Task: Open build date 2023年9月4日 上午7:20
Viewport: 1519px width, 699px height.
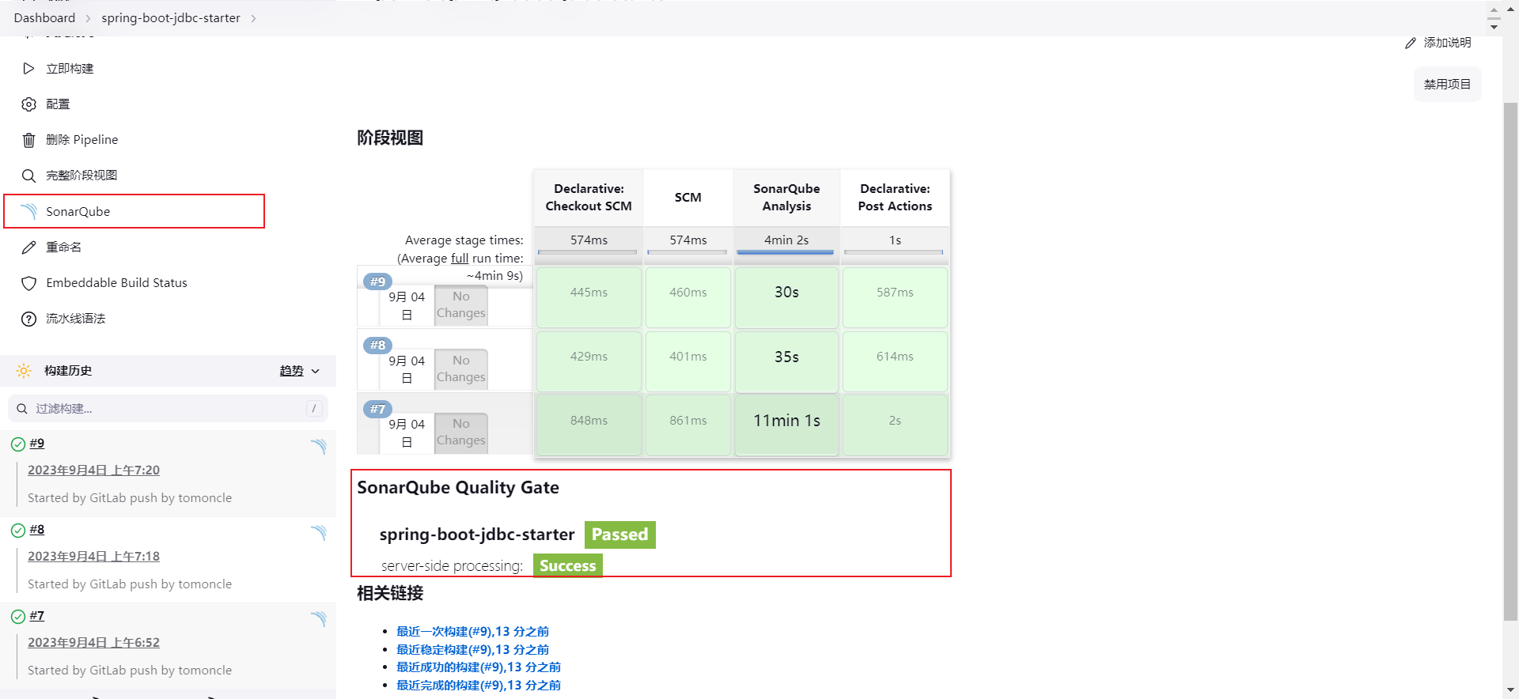Action: (x=93, y=470)
